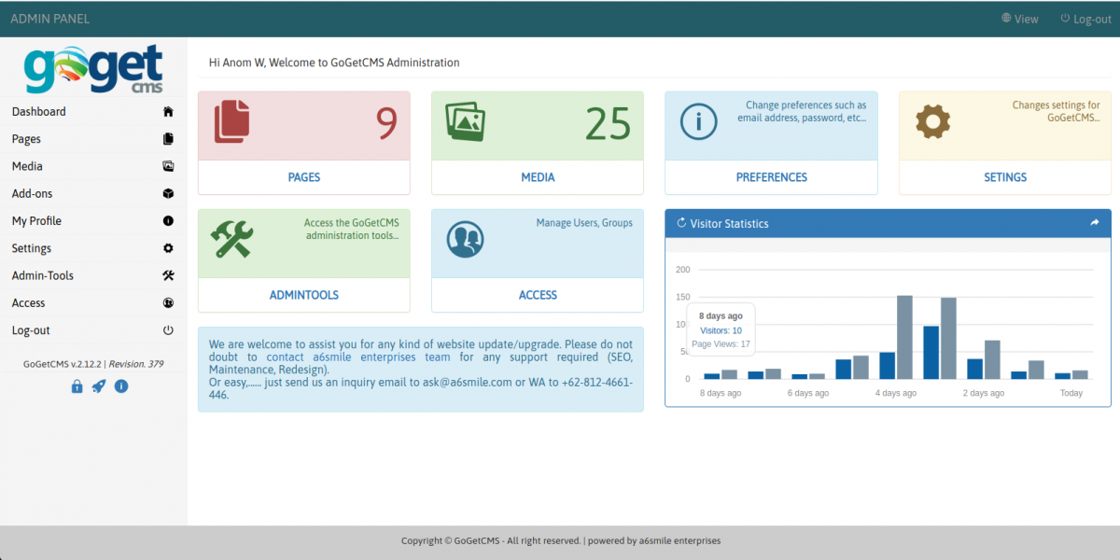Click the share arrow in Visitor Statistics
The image size is (1120, 560).
pyautogui.click(x=1095, y=223)
